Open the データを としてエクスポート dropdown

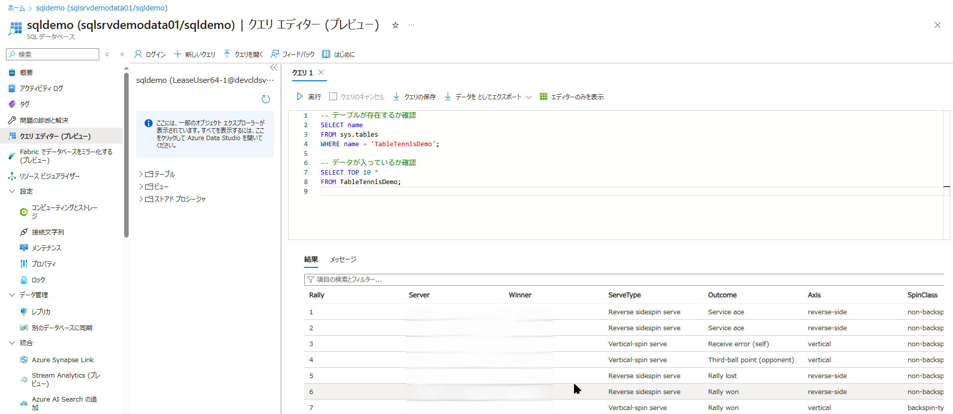coord(529,97)
